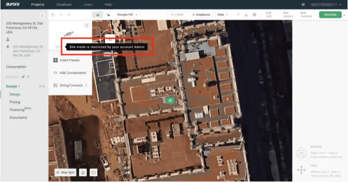Screen dimensions: 348x183
Task: Toggle the Map Split view
Action: 65,172
